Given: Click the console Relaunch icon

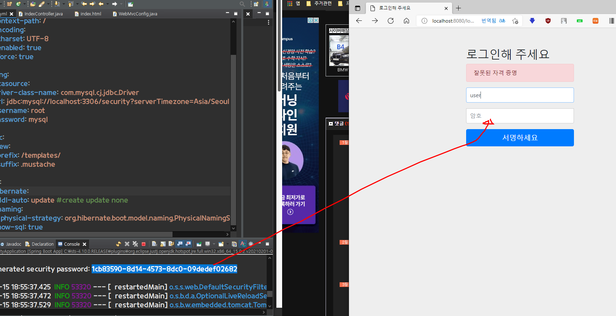Looking at the screenshot, I should [x=119, y=244].
